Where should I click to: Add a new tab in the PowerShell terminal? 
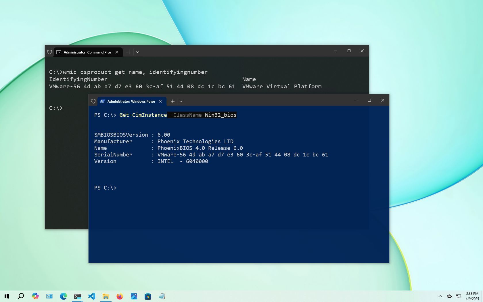(172, 101)
